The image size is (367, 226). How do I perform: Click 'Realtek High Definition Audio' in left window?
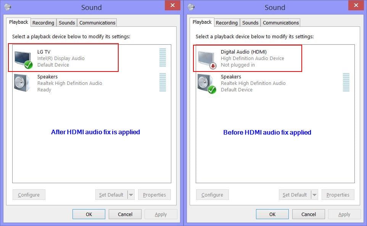pos(70,83)
